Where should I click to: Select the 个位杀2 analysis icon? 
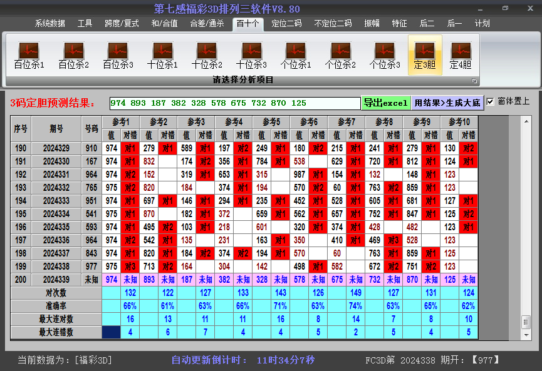[340, 56]
